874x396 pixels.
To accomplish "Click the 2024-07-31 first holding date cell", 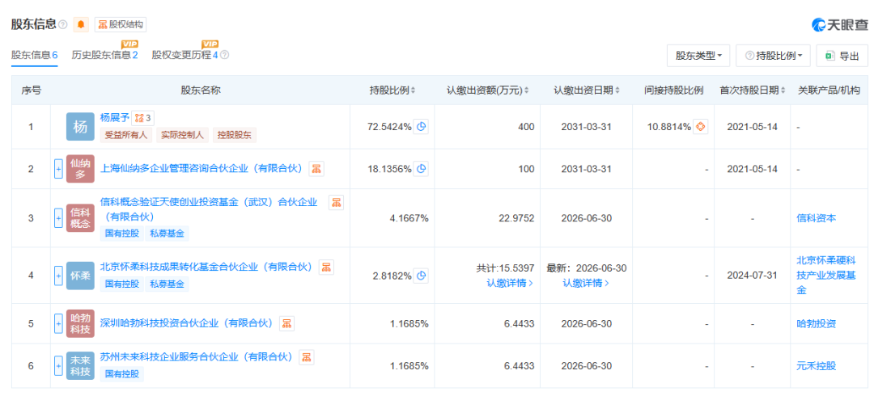I will tap(753, 275).
